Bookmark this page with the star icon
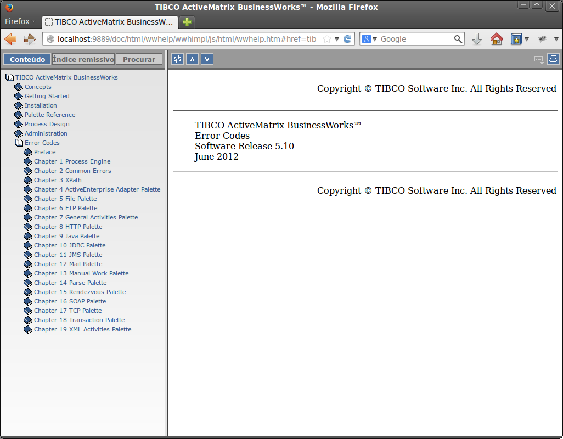 click(x=327, y=39)
